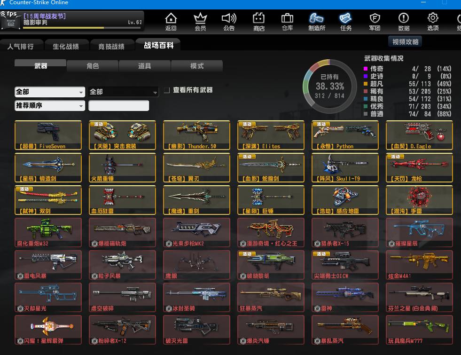Switch to the 模式 category tab

197,65
